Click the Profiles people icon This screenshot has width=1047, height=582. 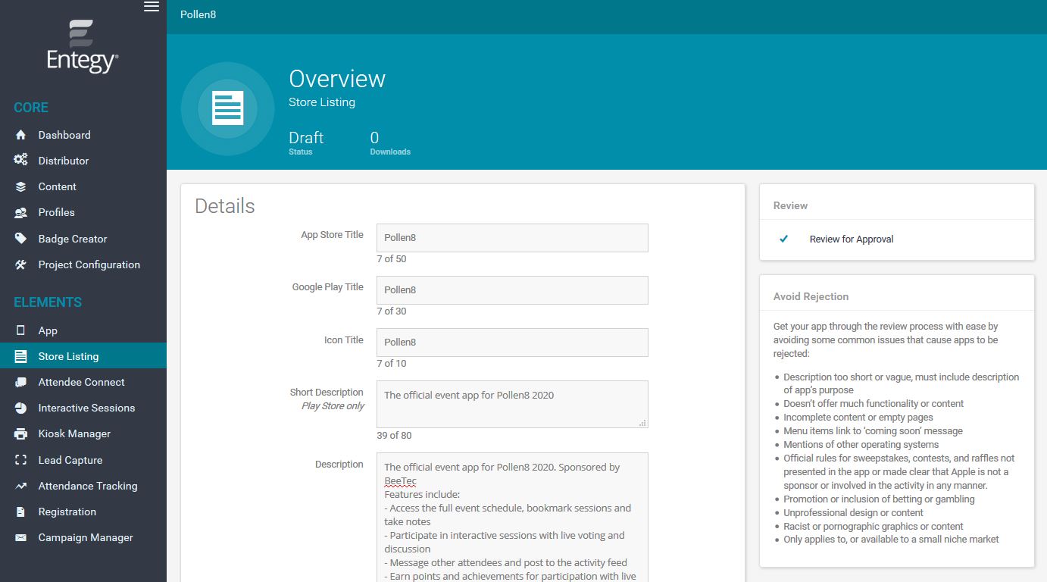coord(21,212)
